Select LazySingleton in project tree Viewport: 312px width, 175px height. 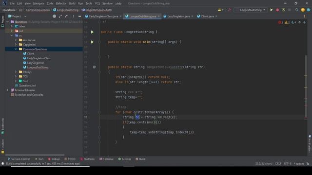36,63
